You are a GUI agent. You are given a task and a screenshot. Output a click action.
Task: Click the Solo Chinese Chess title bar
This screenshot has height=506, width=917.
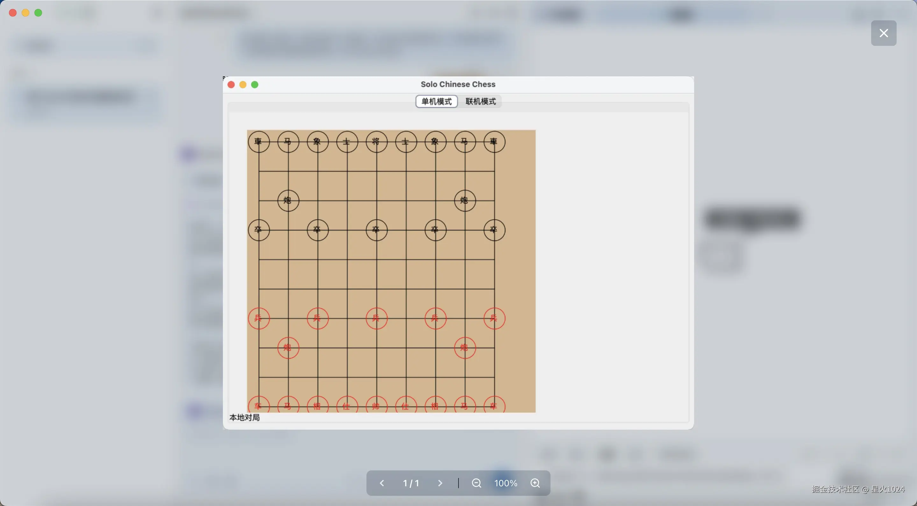click(x=458, y=84)
